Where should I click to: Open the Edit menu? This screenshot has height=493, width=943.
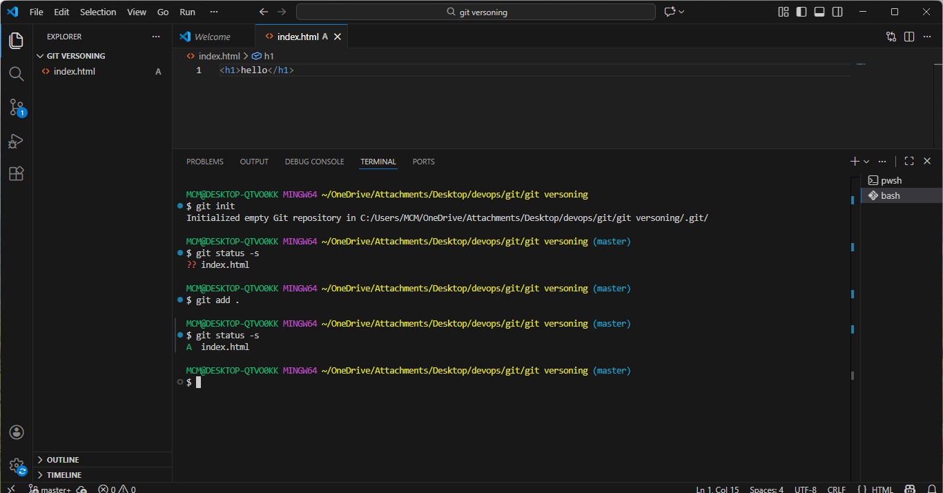pos(61,12)
